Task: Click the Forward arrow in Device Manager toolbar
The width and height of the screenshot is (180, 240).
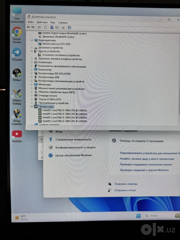Action: pos(33,27)
